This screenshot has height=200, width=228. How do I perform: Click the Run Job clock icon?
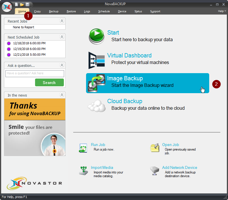pos(83,148)
